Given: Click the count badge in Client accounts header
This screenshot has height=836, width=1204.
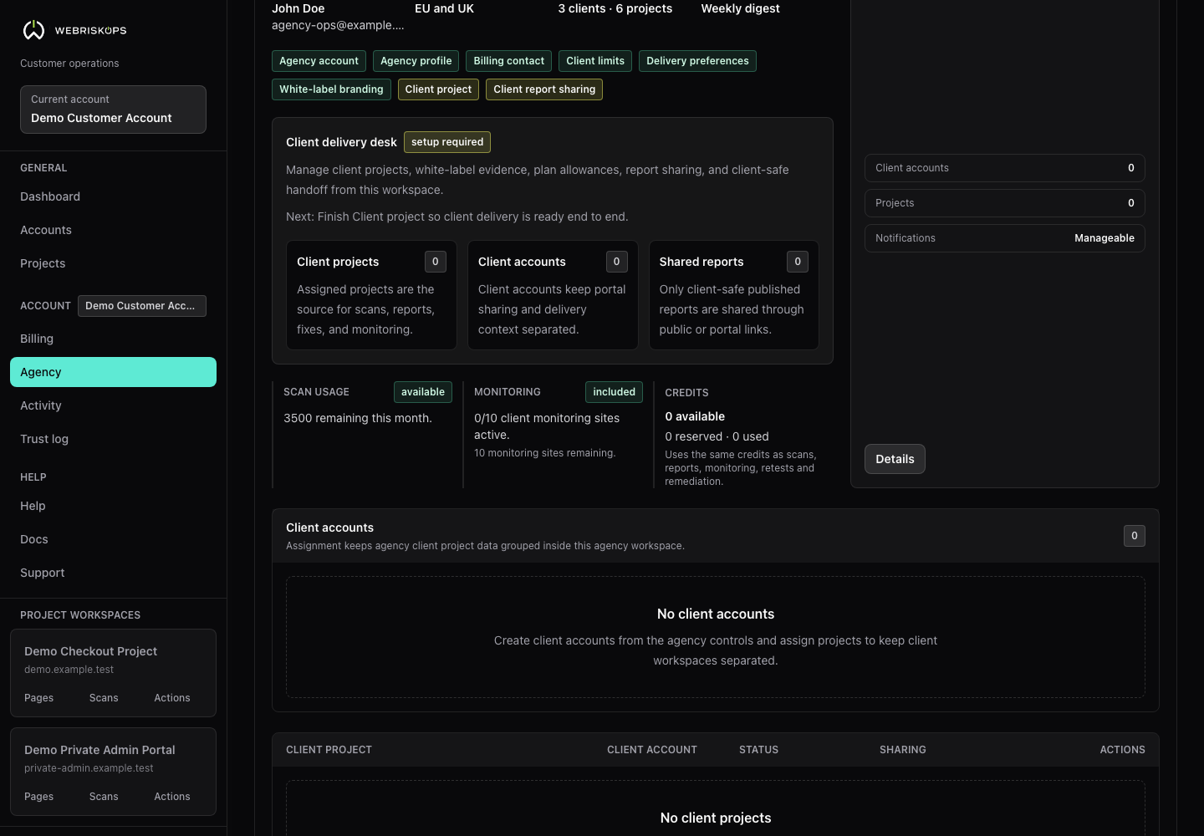Looking at the screenshot, I should [1135, 536].
